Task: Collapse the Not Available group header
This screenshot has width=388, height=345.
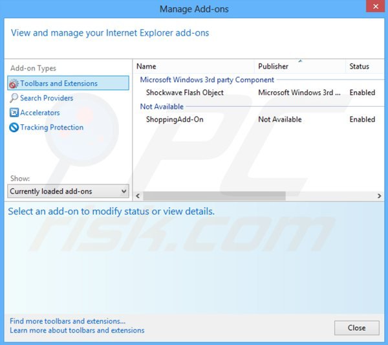Action: click(162, 107)
